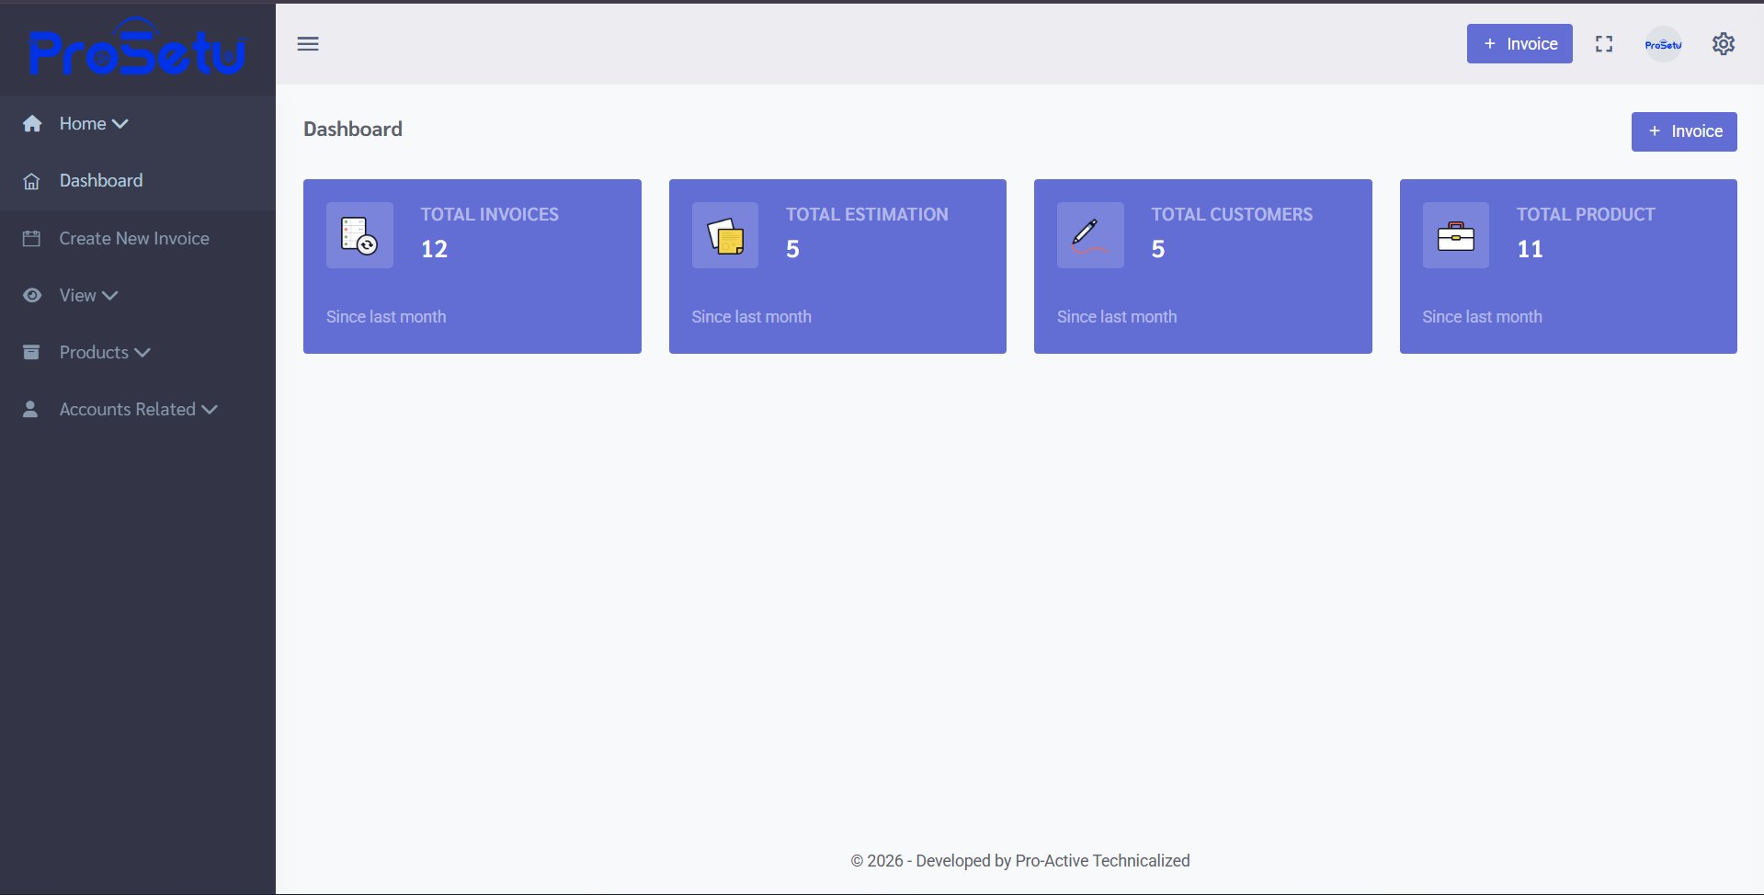Click the Dashboard page heading
1764x895 pixels.
353,129
